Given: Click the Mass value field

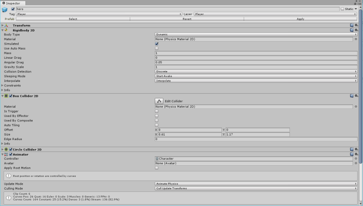Looking at the screenshot, I should 256,53.
